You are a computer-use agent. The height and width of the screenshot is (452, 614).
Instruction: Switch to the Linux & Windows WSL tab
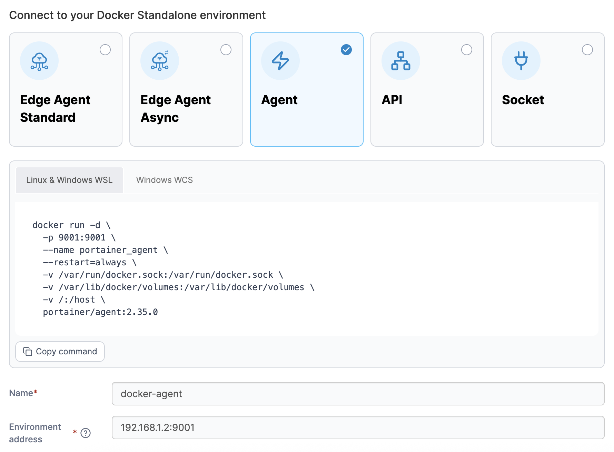coord(69,180)
